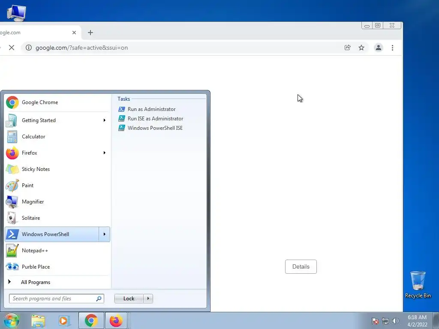Screen dimensions: 439x329
Task: Click the taskbar clock showing 6:18 AM
Action: [417, 321]
